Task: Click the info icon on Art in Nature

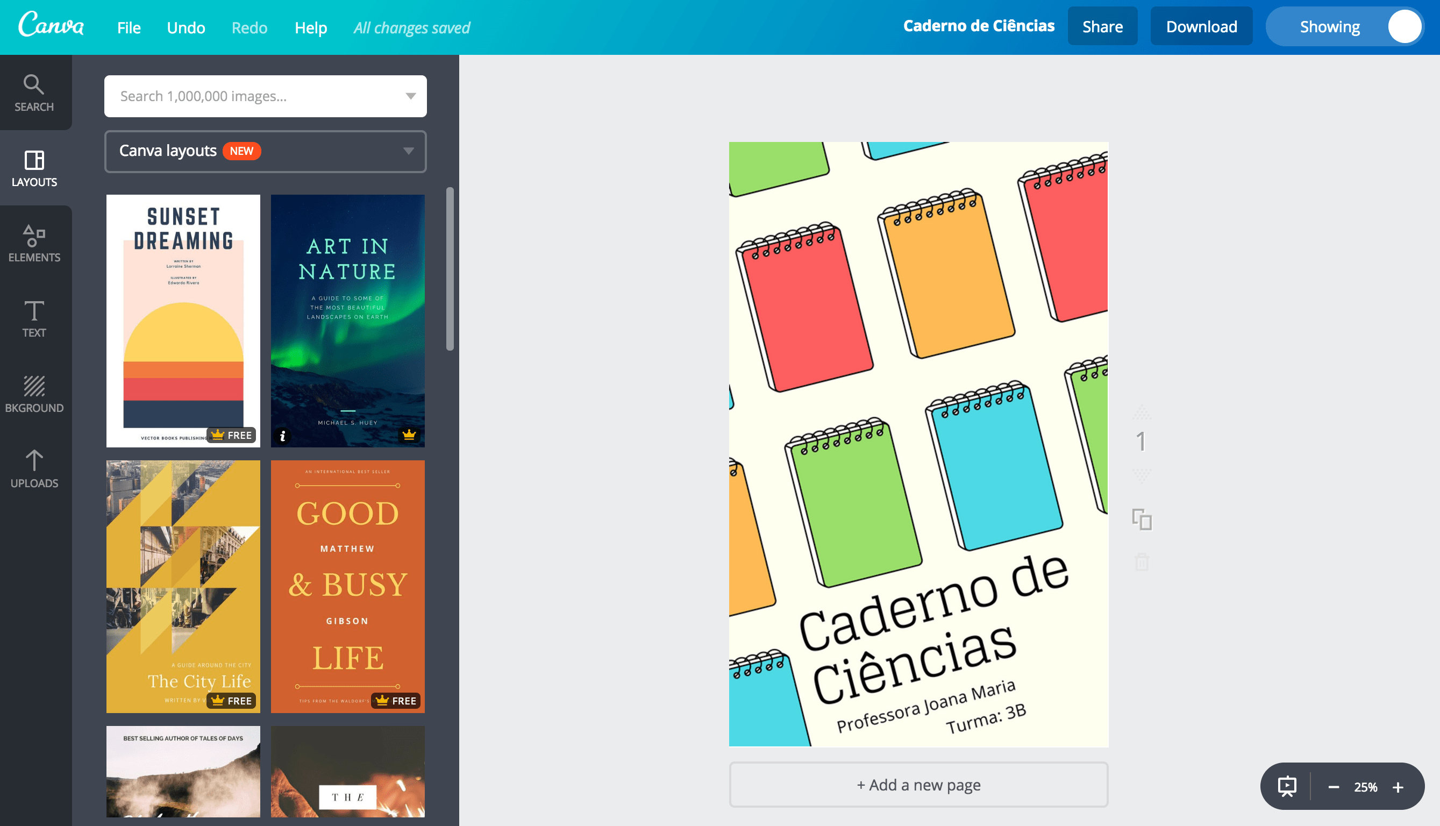Action: coord(282,436)
